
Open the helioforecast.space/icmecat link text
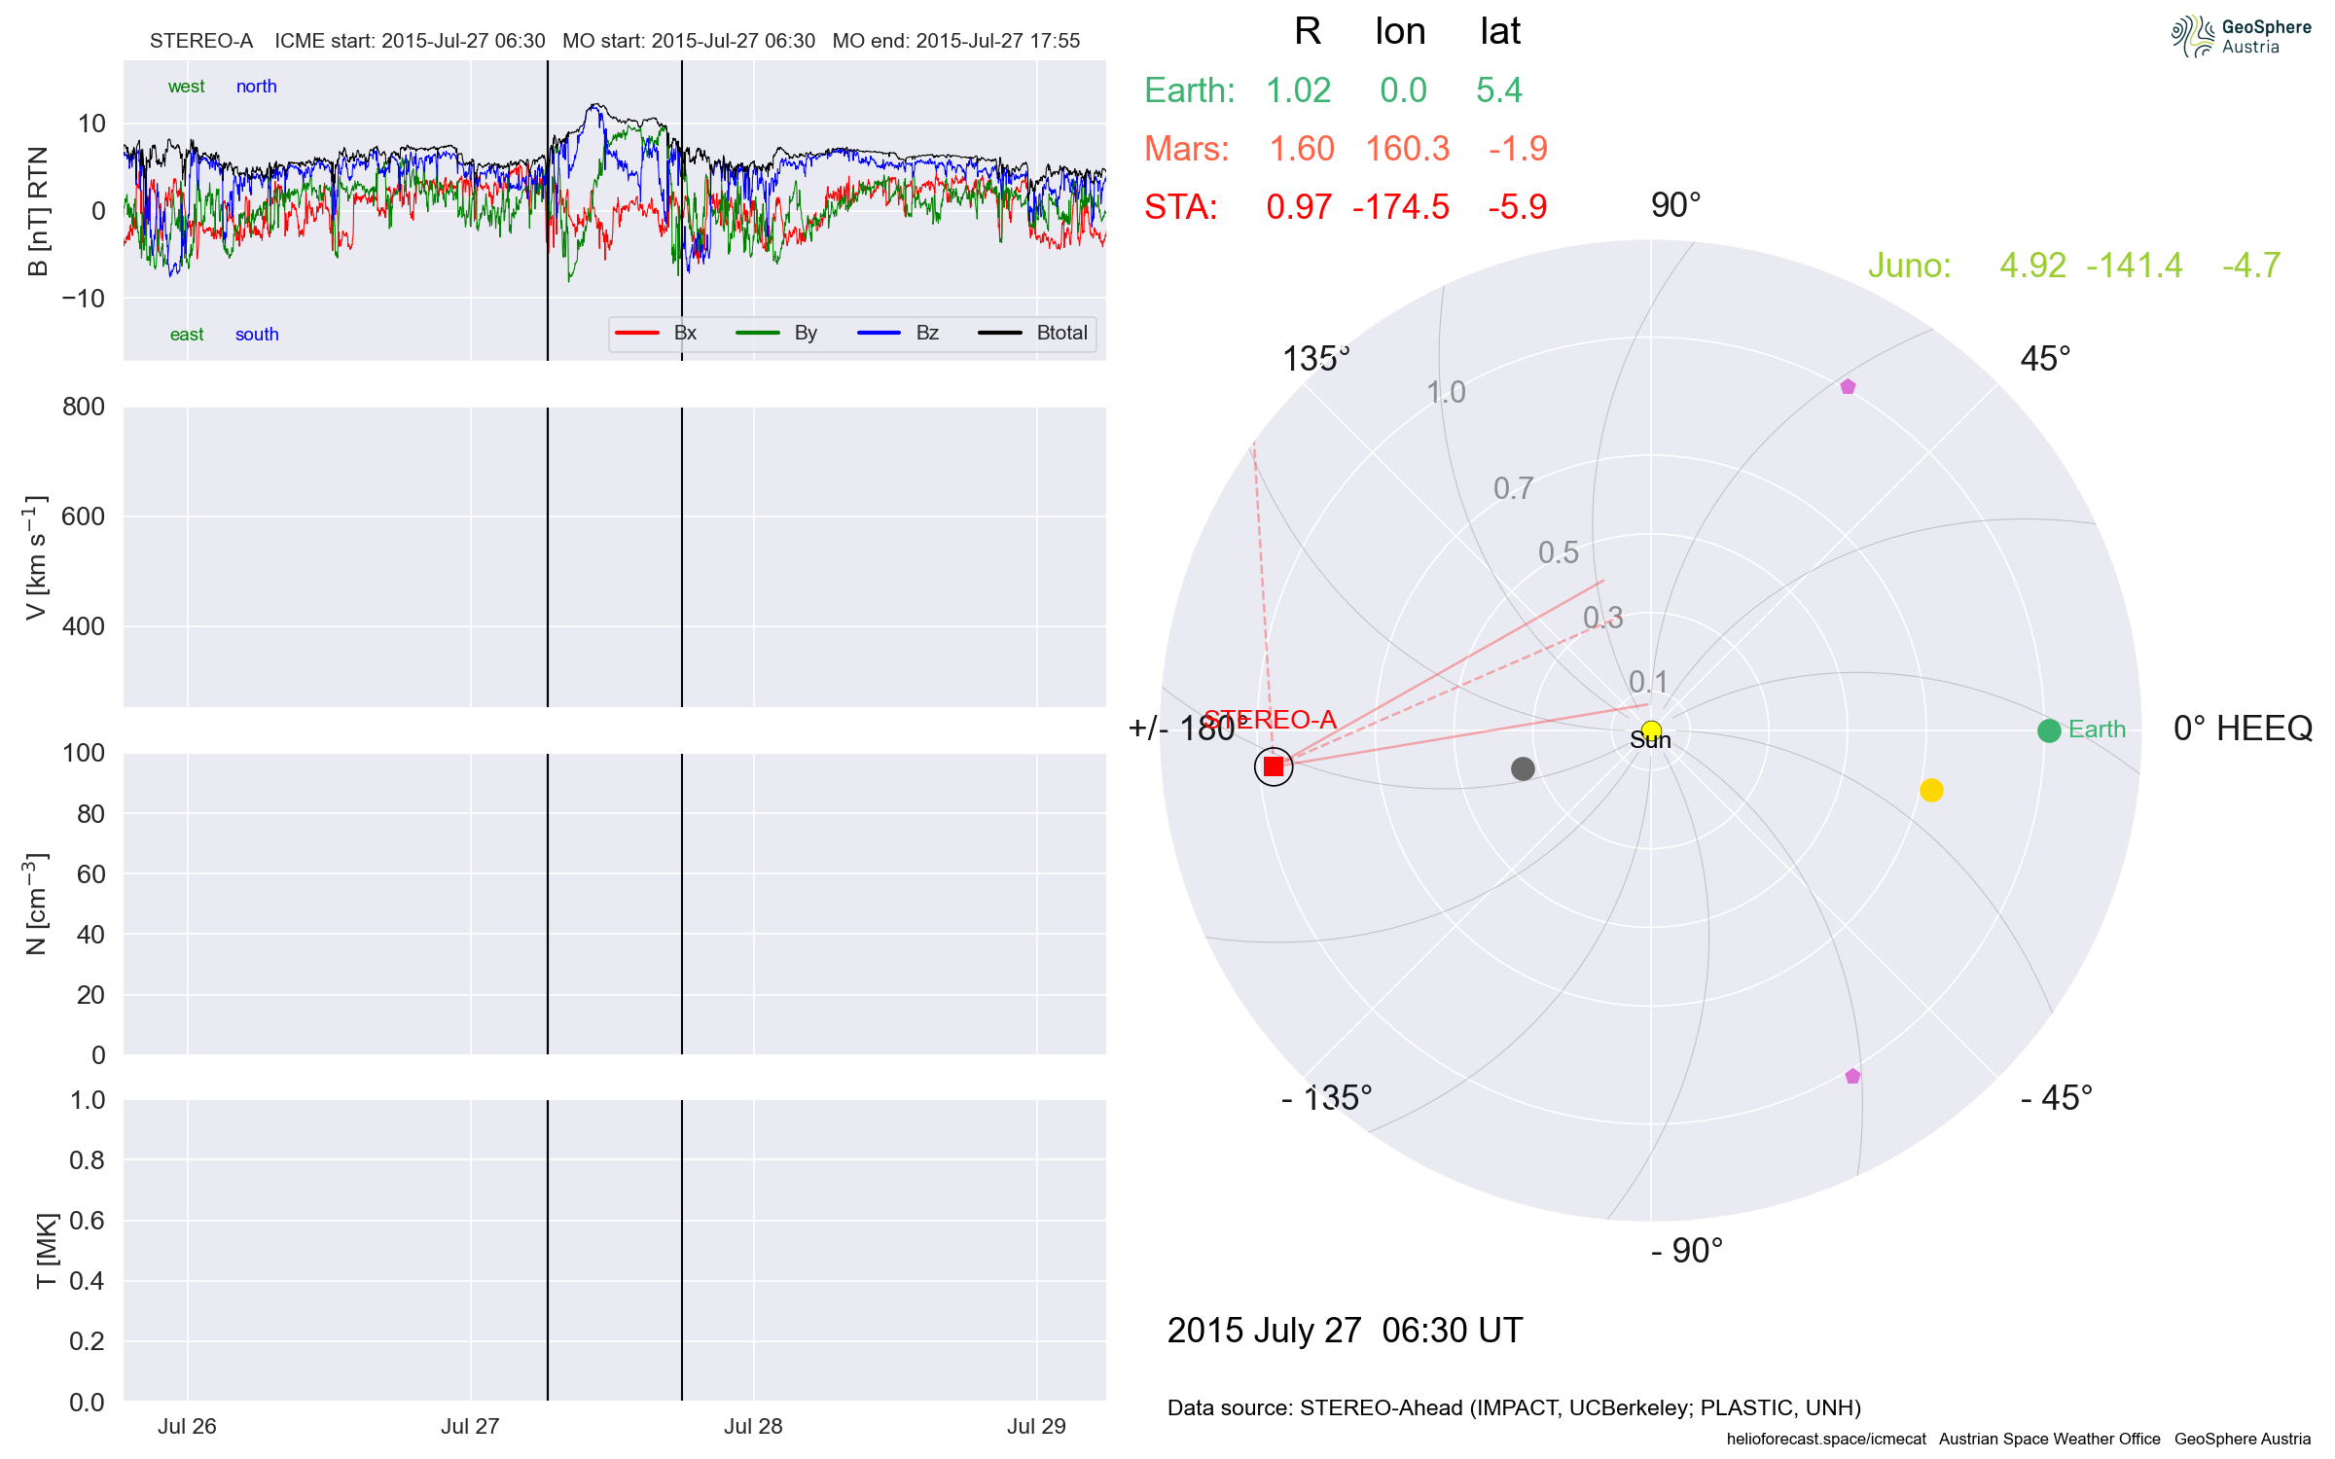(x=1826, y=1440)
